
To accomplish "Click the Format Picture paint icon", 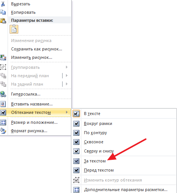I will click(3, 131).
